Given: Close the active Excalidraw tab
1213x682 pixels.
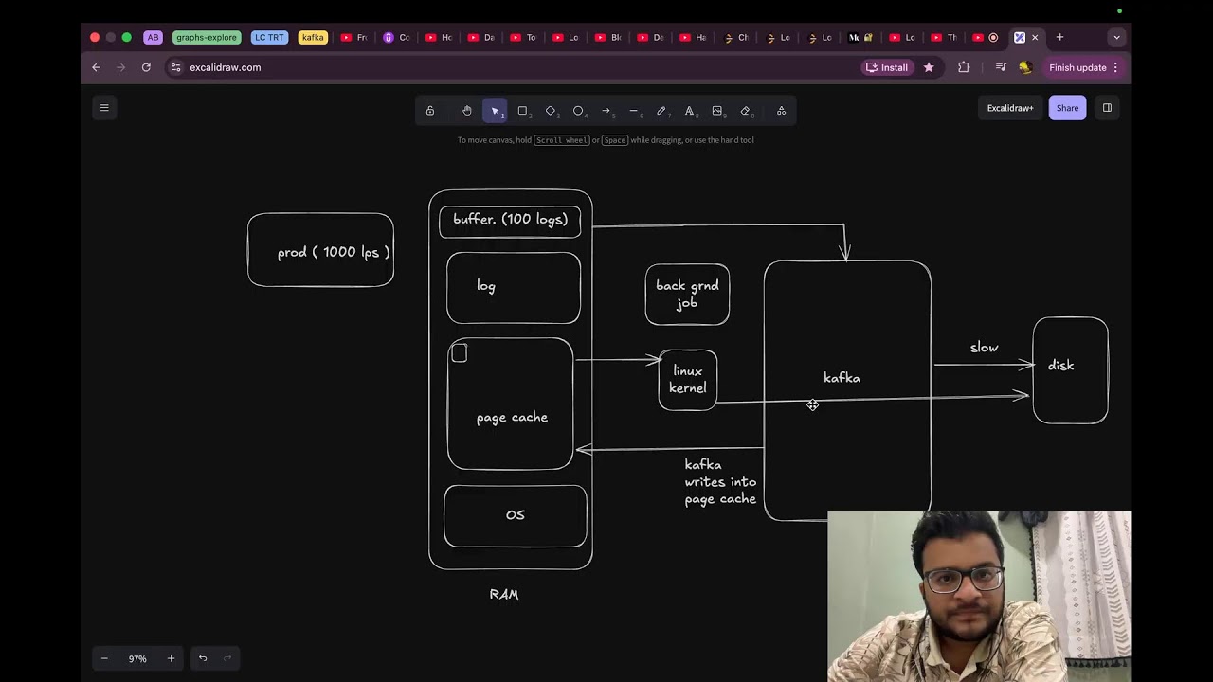Looking at the screenshot, I should (1035, 38).
